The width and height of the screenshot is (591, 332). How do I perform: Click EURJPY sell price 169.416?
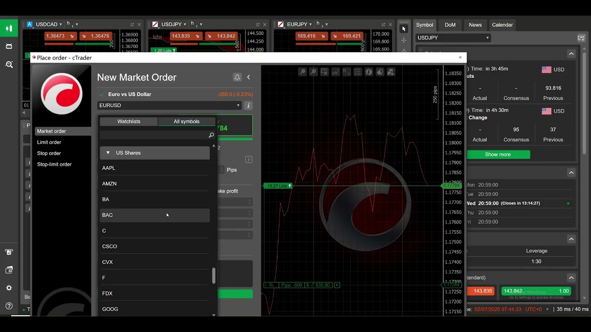313,36
